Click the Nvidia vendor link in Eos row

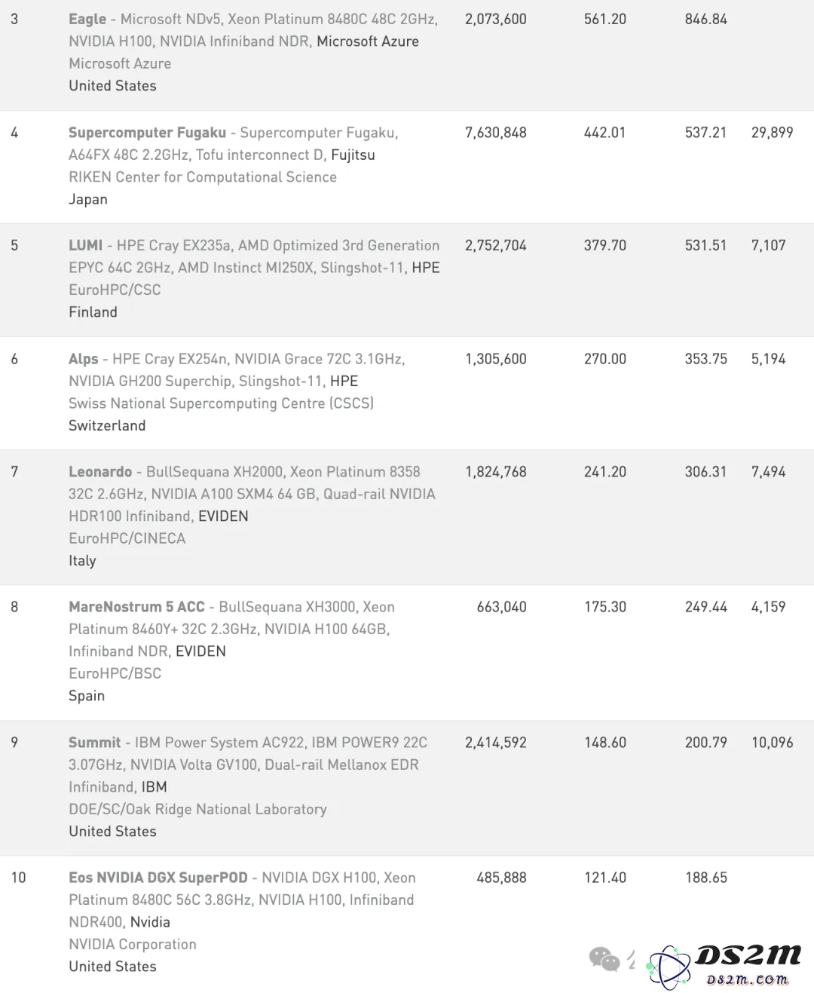[150, 922]
